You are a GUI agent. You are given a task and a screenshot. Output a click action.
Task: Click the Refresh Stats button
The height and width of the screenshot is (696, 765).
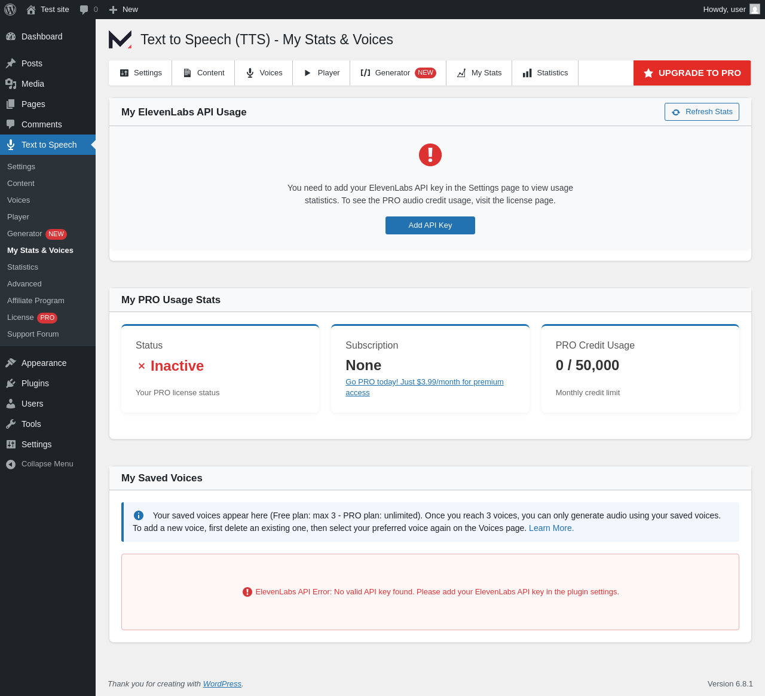tap(702, 112)
